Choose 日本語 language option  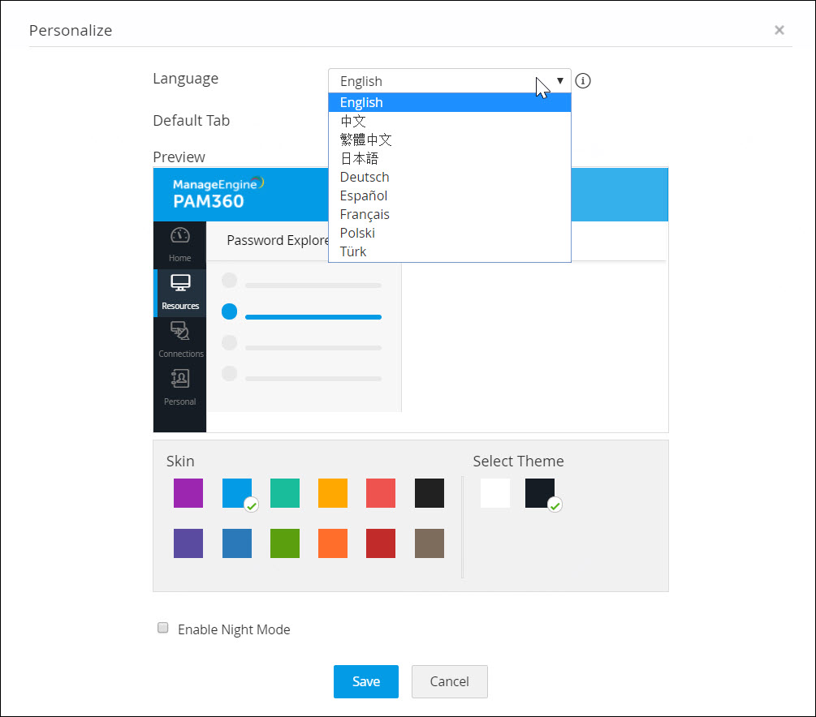tap(450, 159)
